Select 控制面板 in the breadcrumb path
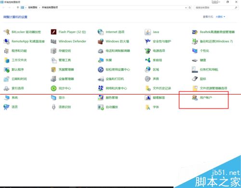The width and height of the screenshot is (241, 188). [33, 8]
